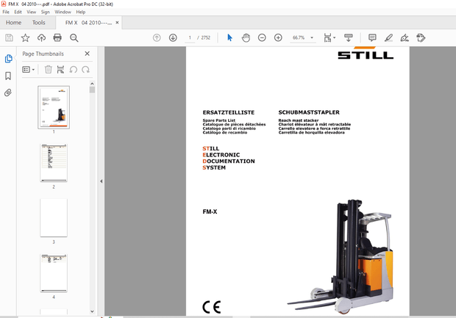Viewport: 456px width, 318px height.
Task: Open the Bookmarks panel icon
Action: (8, 76)
